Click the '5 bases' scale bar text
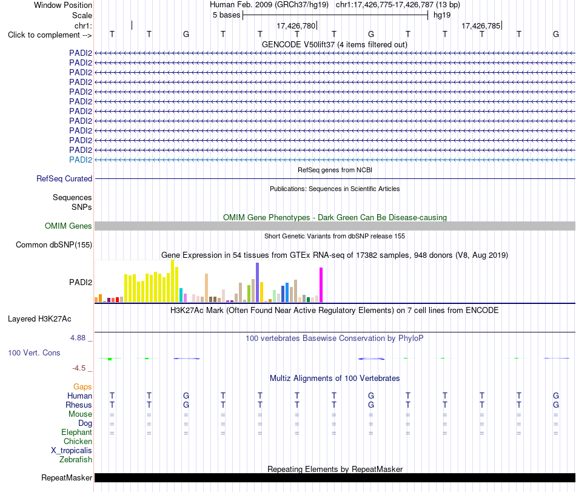Image resolution: width=576 pixels, height=492 pixels. click(x=226, y=15)
